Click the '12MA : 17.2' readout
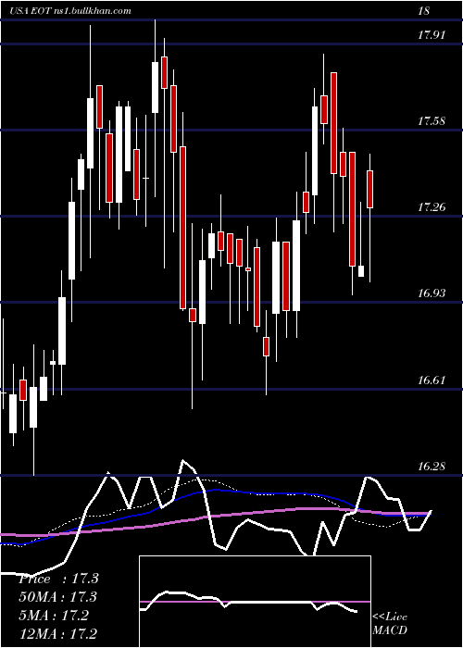 [x=58, y=633]
